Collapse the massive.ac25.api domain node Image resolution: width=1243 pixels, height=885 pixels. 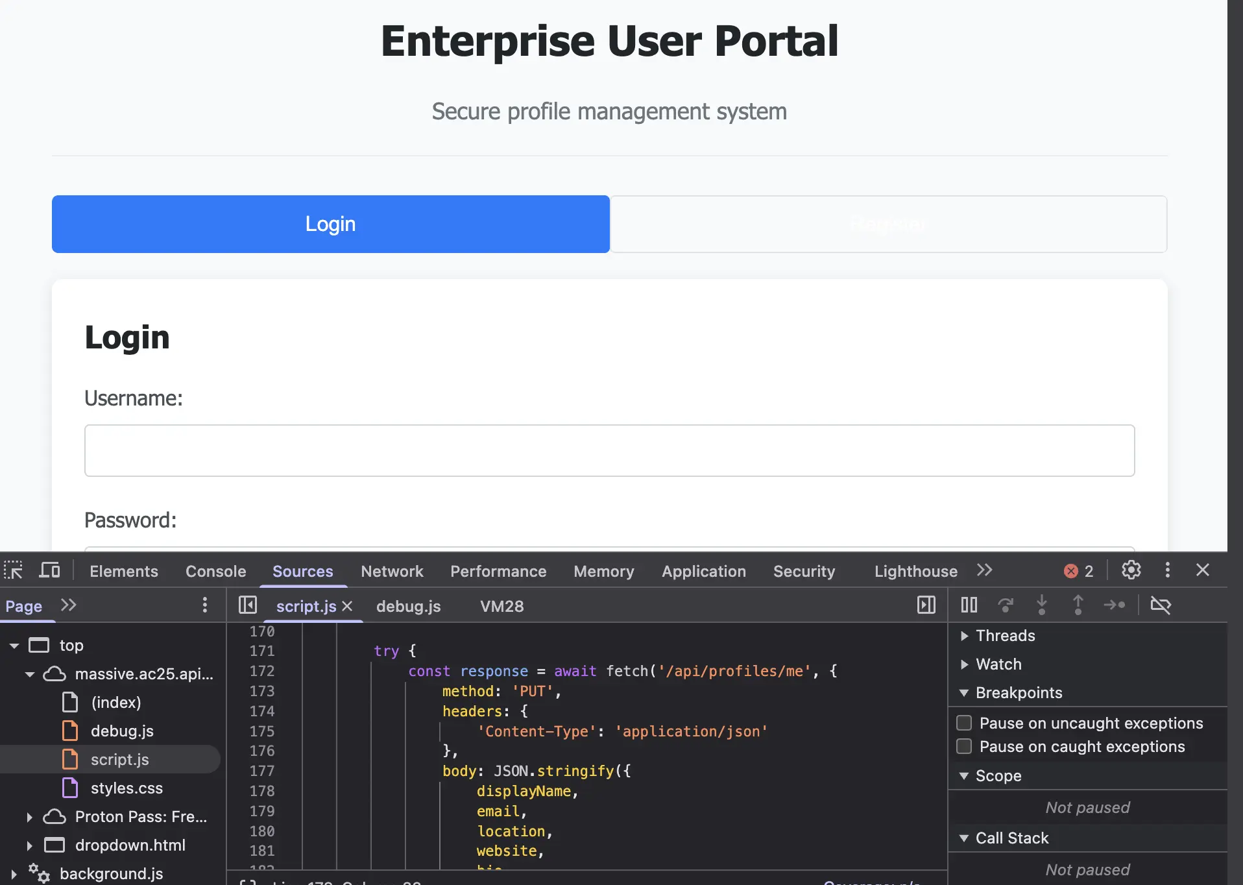point(30,674)
